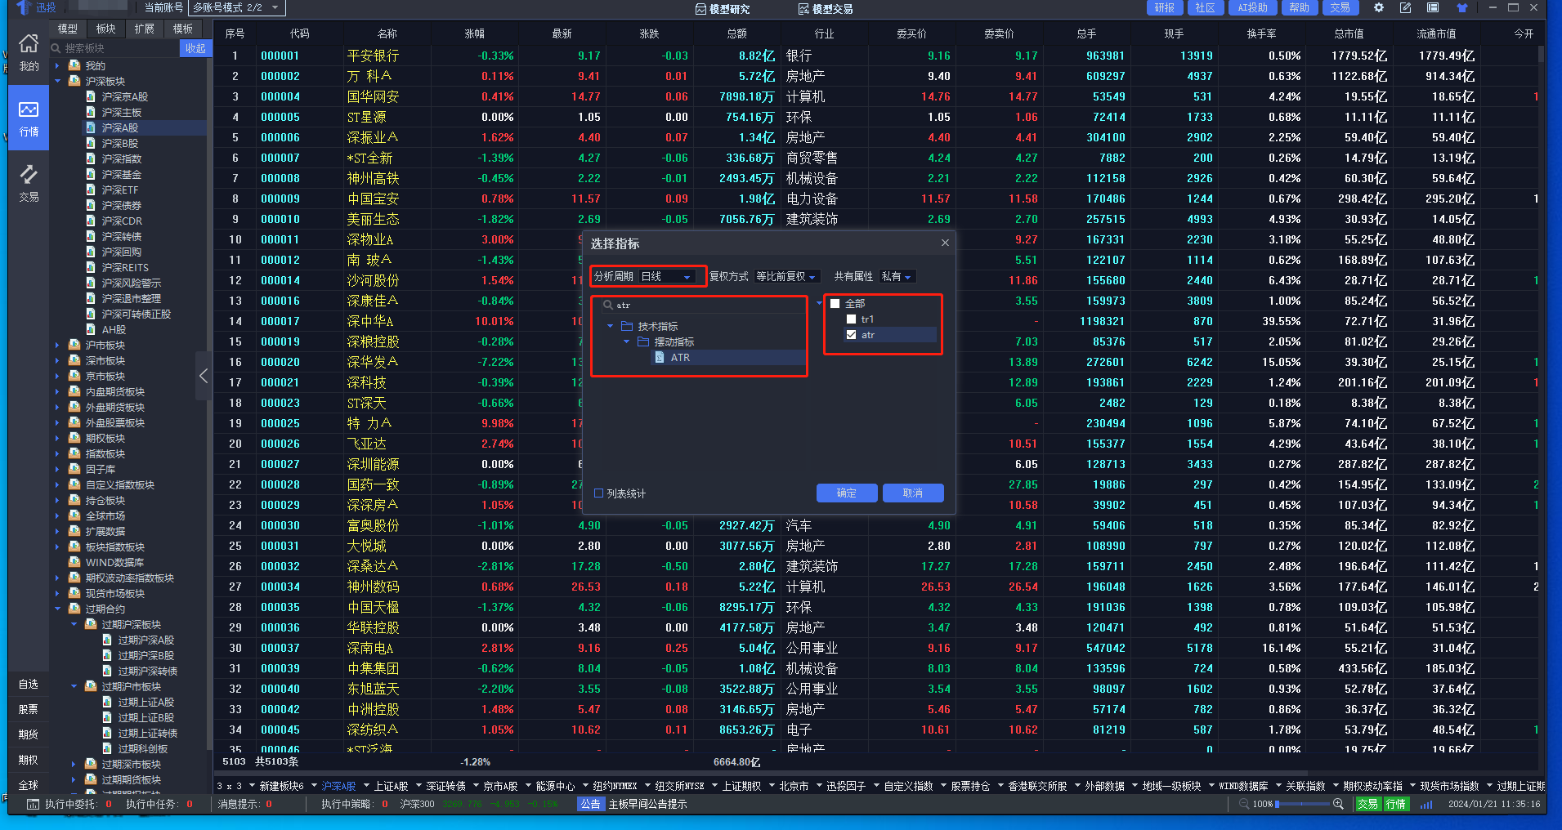Check the 全部 checkbox in dialog
Image resolution: width=1562 pixels, height=830 pixels.
point(835,303)
